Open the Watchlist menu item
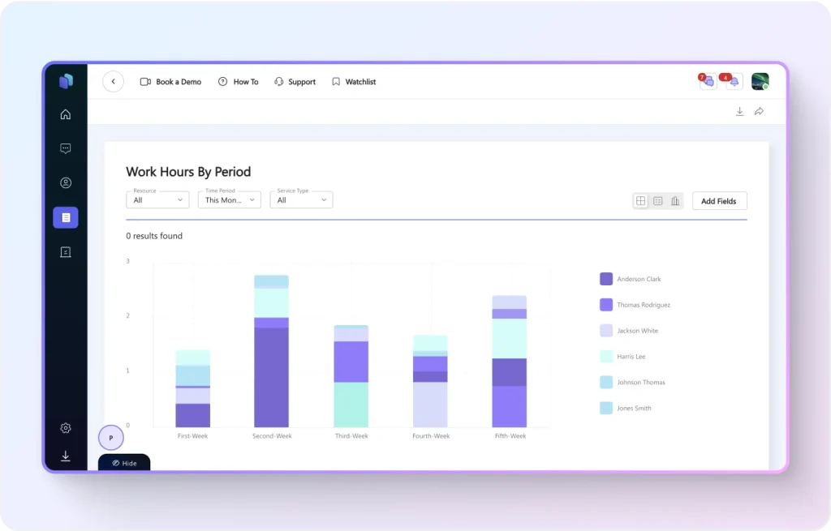The image size is (831, 531). coord(354,82)
